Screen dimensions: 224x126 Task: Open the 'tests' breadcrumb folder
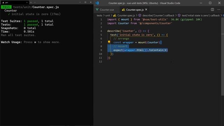click(99, 15)
